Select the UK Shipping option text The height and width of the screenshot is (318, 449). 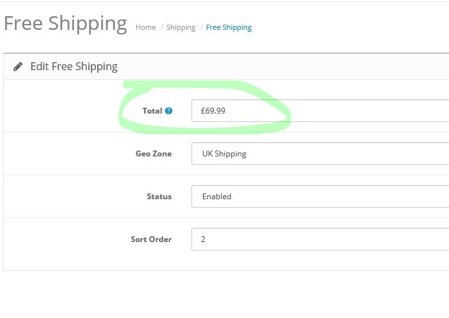click(224, 154)
